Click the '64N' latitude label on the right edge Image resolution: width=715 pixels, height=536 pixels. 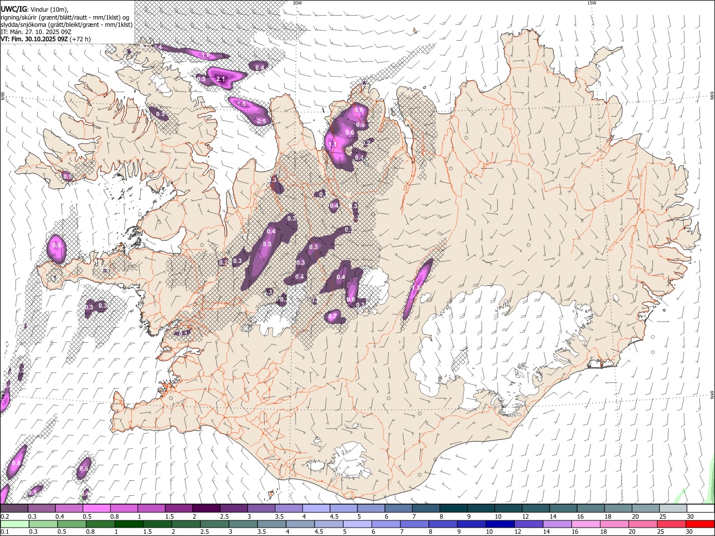(712, 394)
